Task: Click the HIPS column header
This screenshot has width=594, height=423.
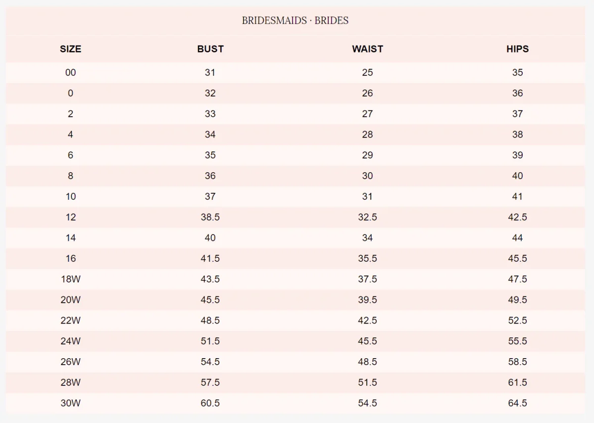Action: pos(517,49)
